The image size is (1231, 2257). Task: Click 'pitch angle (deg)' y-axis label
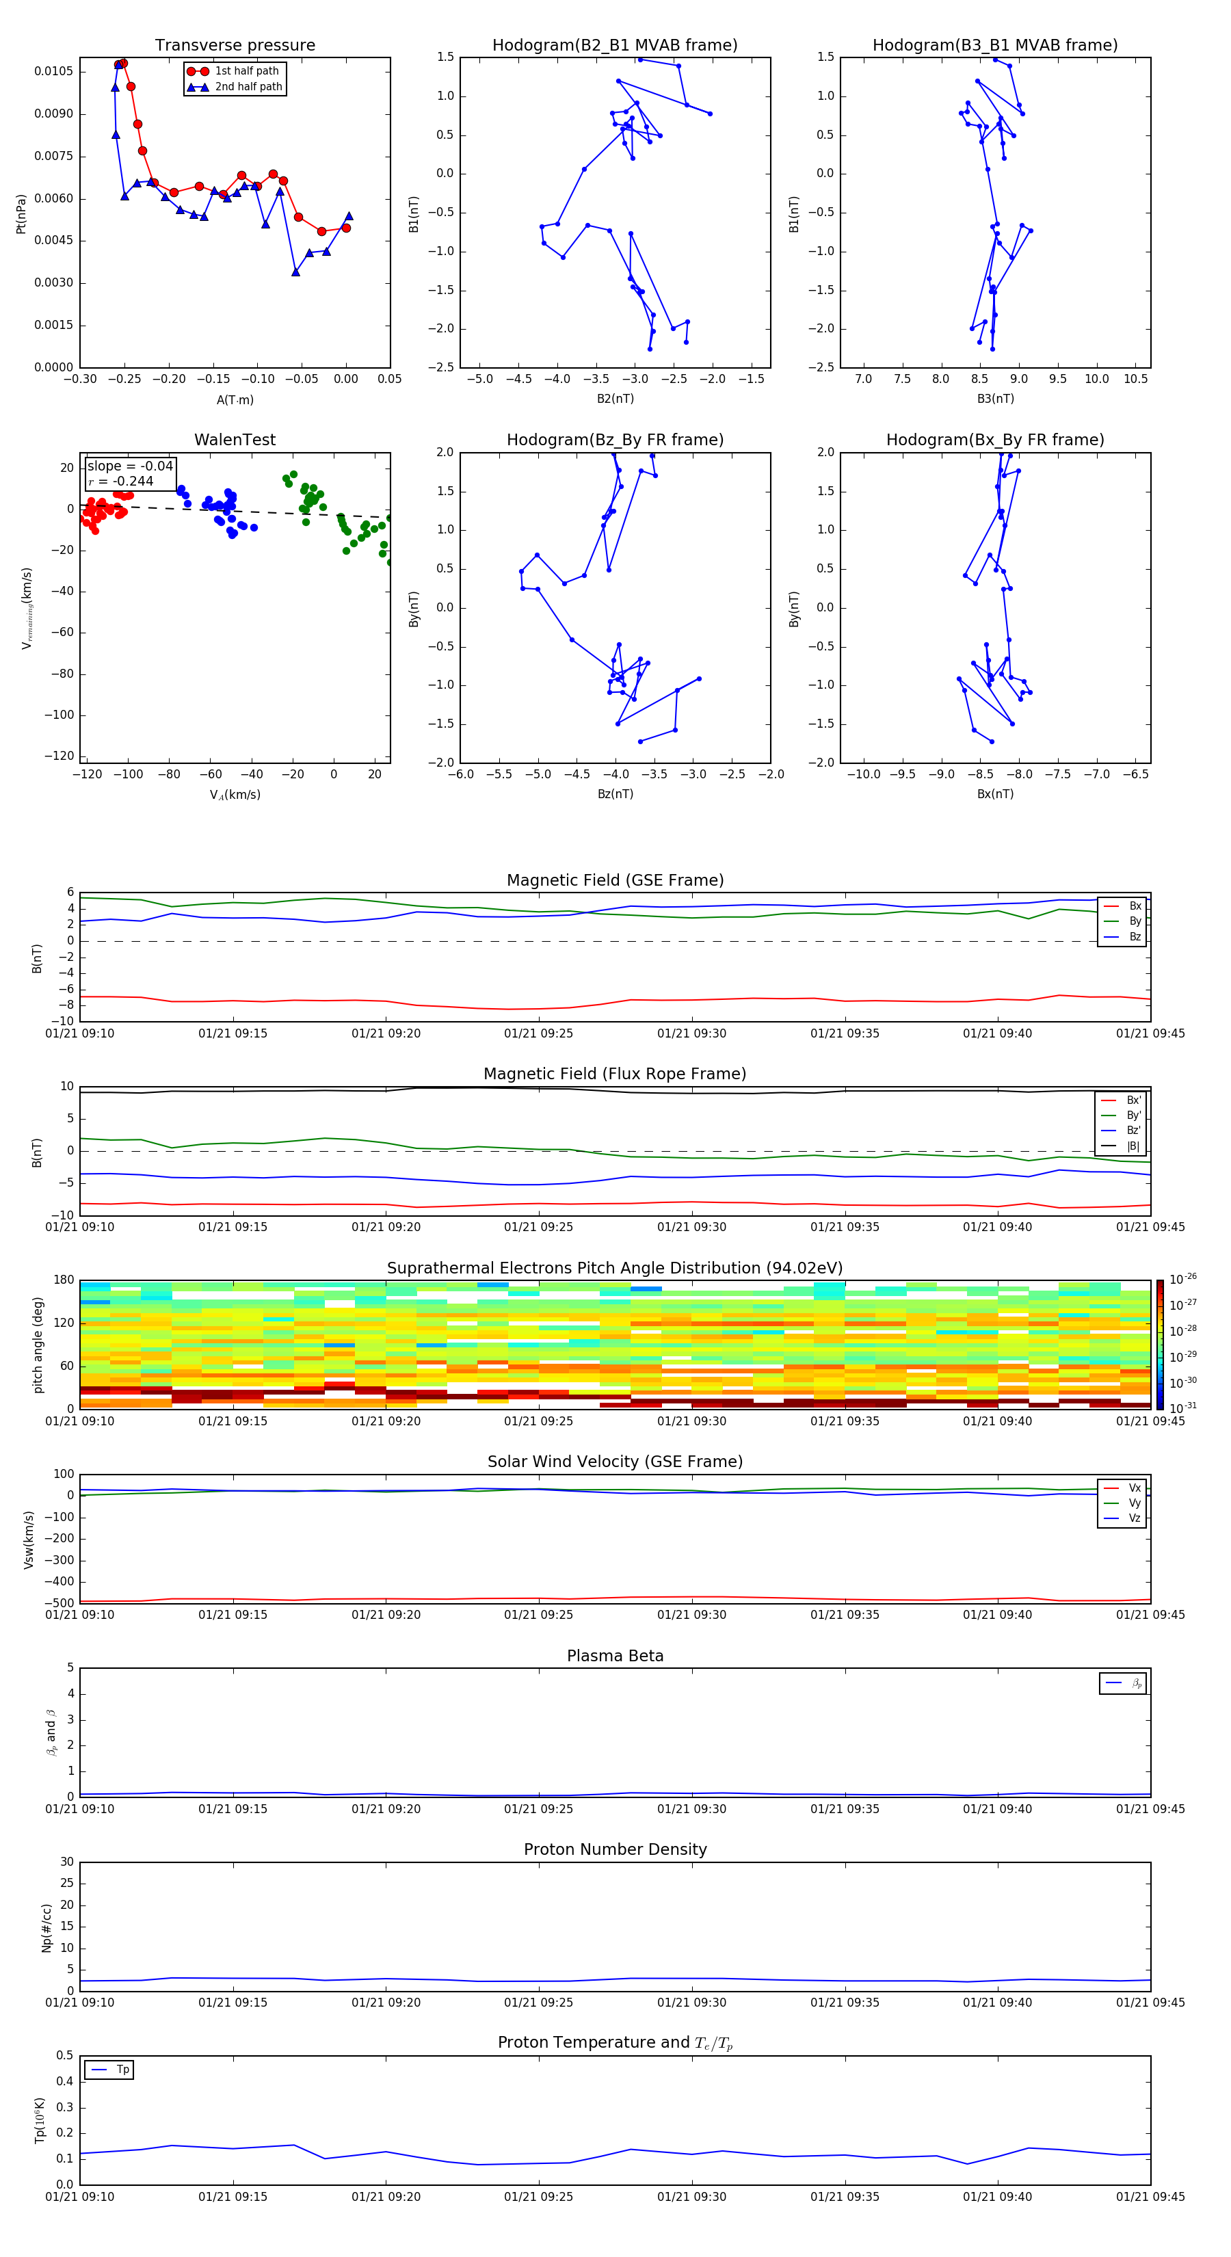point(38,1345)
